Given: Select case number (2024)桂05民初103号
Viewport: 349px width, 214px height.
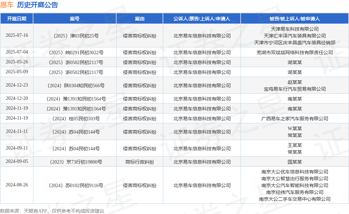Looking at the screenshot, I should (x=76, y=119).
